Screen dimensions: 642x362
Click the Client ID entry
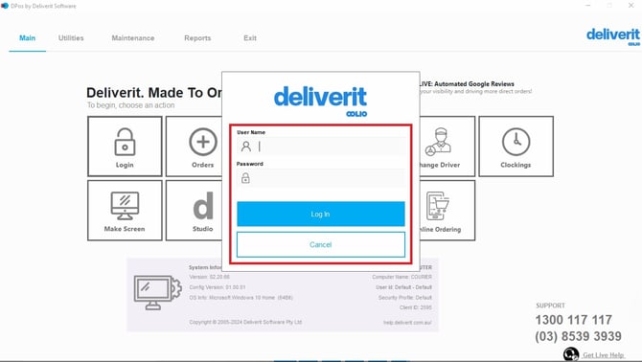tap(416, 307)
